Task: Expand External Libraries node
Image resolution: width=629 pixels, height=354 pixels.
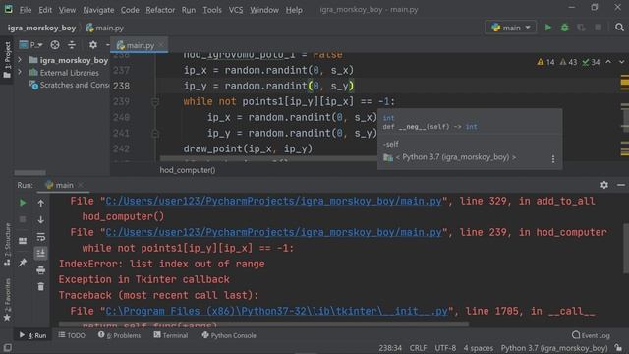Action: click(20, 72)
